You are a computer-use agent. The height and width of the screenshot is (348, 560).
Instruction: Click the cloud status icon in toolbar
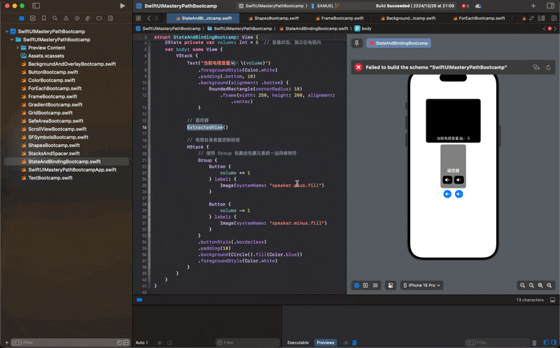pos(478,6)
